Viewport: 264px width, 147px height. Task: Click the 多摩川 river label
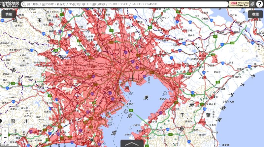[130, 104]
